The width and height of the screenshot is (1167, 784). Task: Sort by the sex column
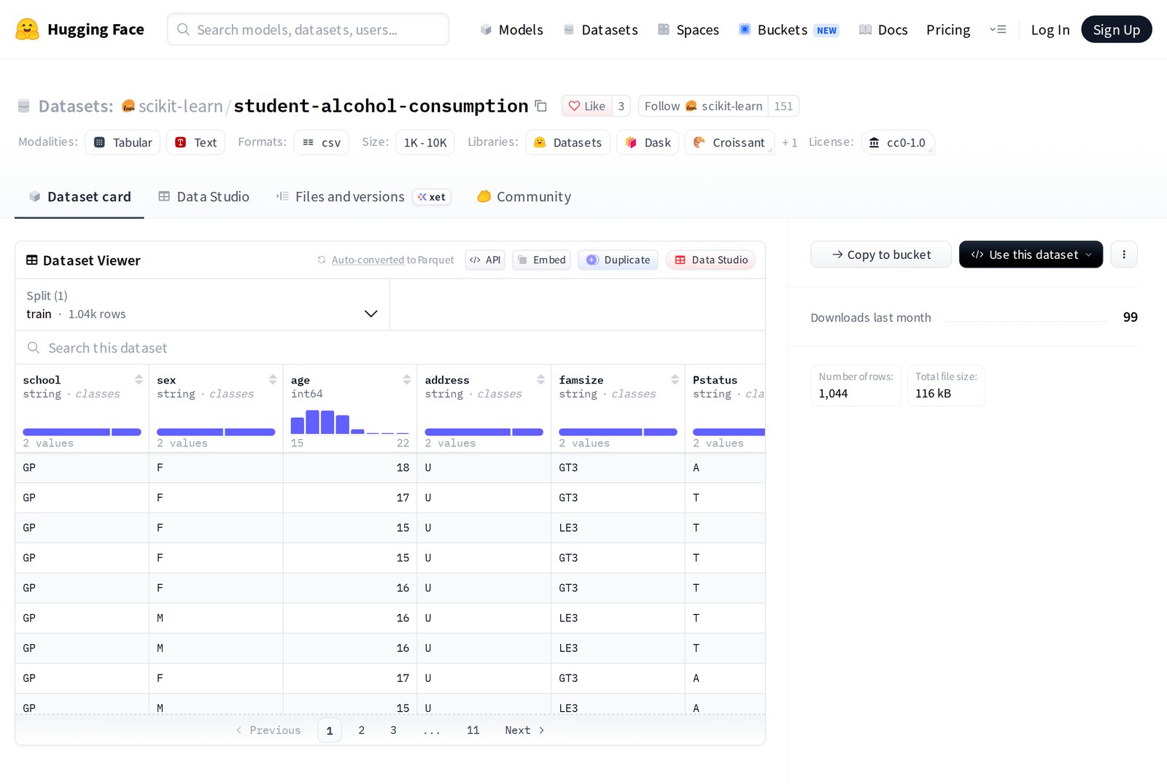tap(273, 379)
